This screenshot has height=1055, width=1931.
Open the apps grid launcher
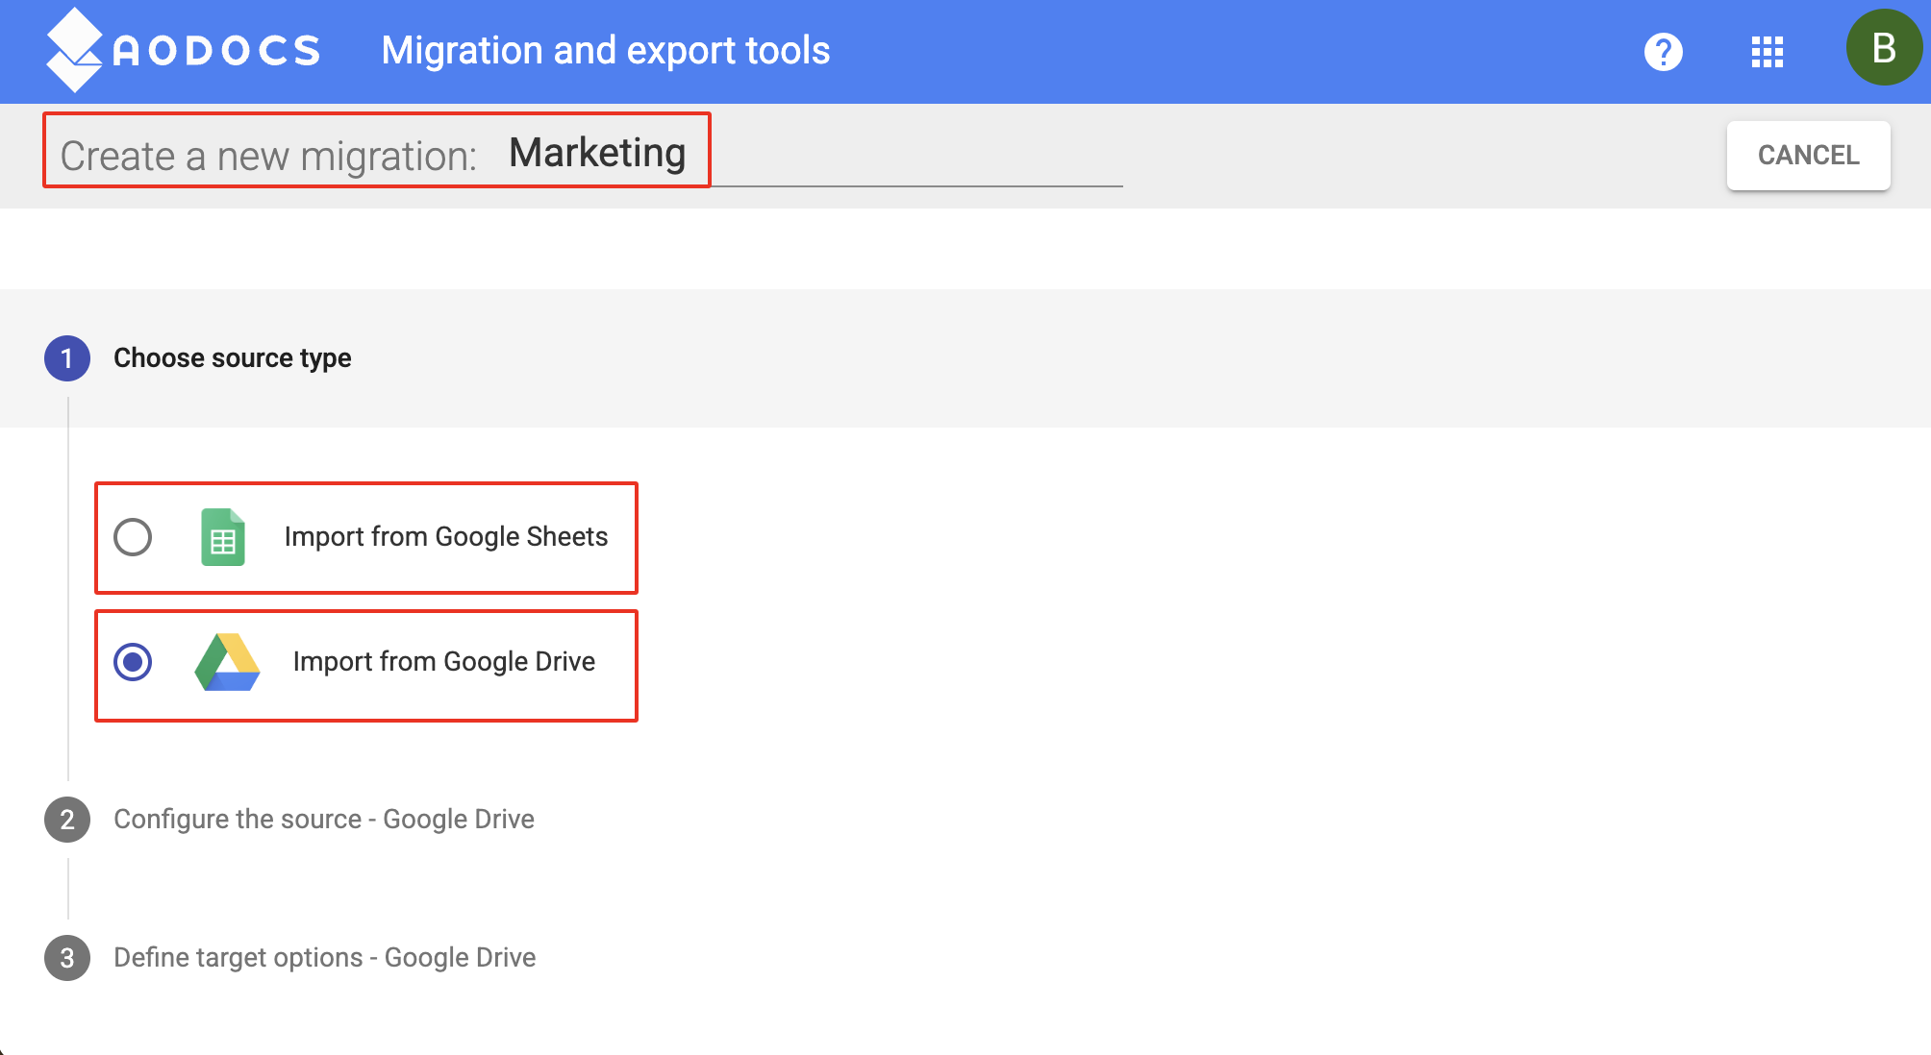click(x=1768, y=52)
